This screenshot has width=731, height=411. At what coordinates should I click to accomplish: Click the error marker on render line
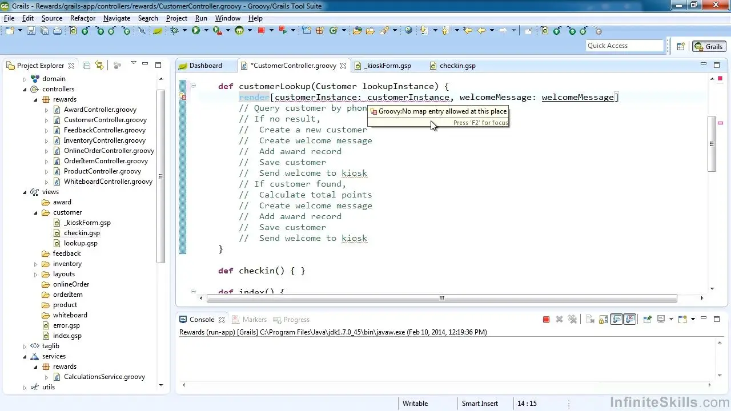pos(183,98)
